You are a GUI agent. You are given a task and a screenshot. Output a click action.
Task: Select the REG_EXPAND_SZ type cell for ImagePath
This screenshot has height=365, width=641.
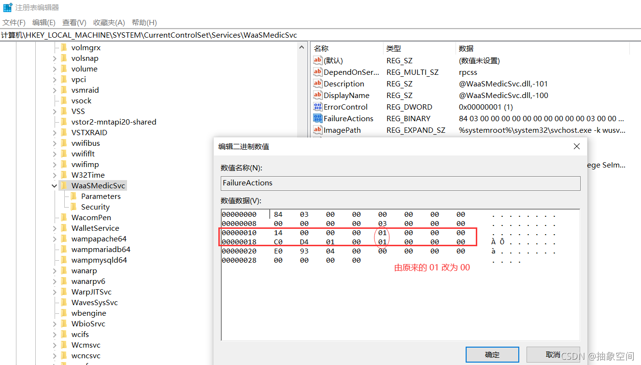click(x=416, y=130)
